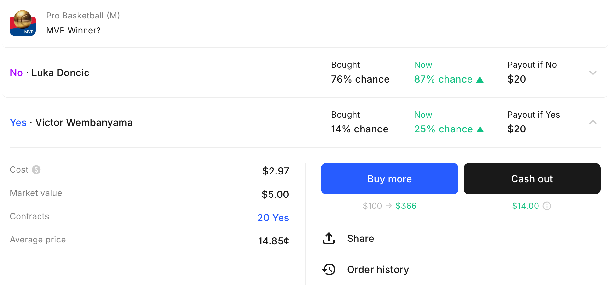Click the Pro Basketball MVP market icon
The image size is (613, 292).
(x=23, y=23)
